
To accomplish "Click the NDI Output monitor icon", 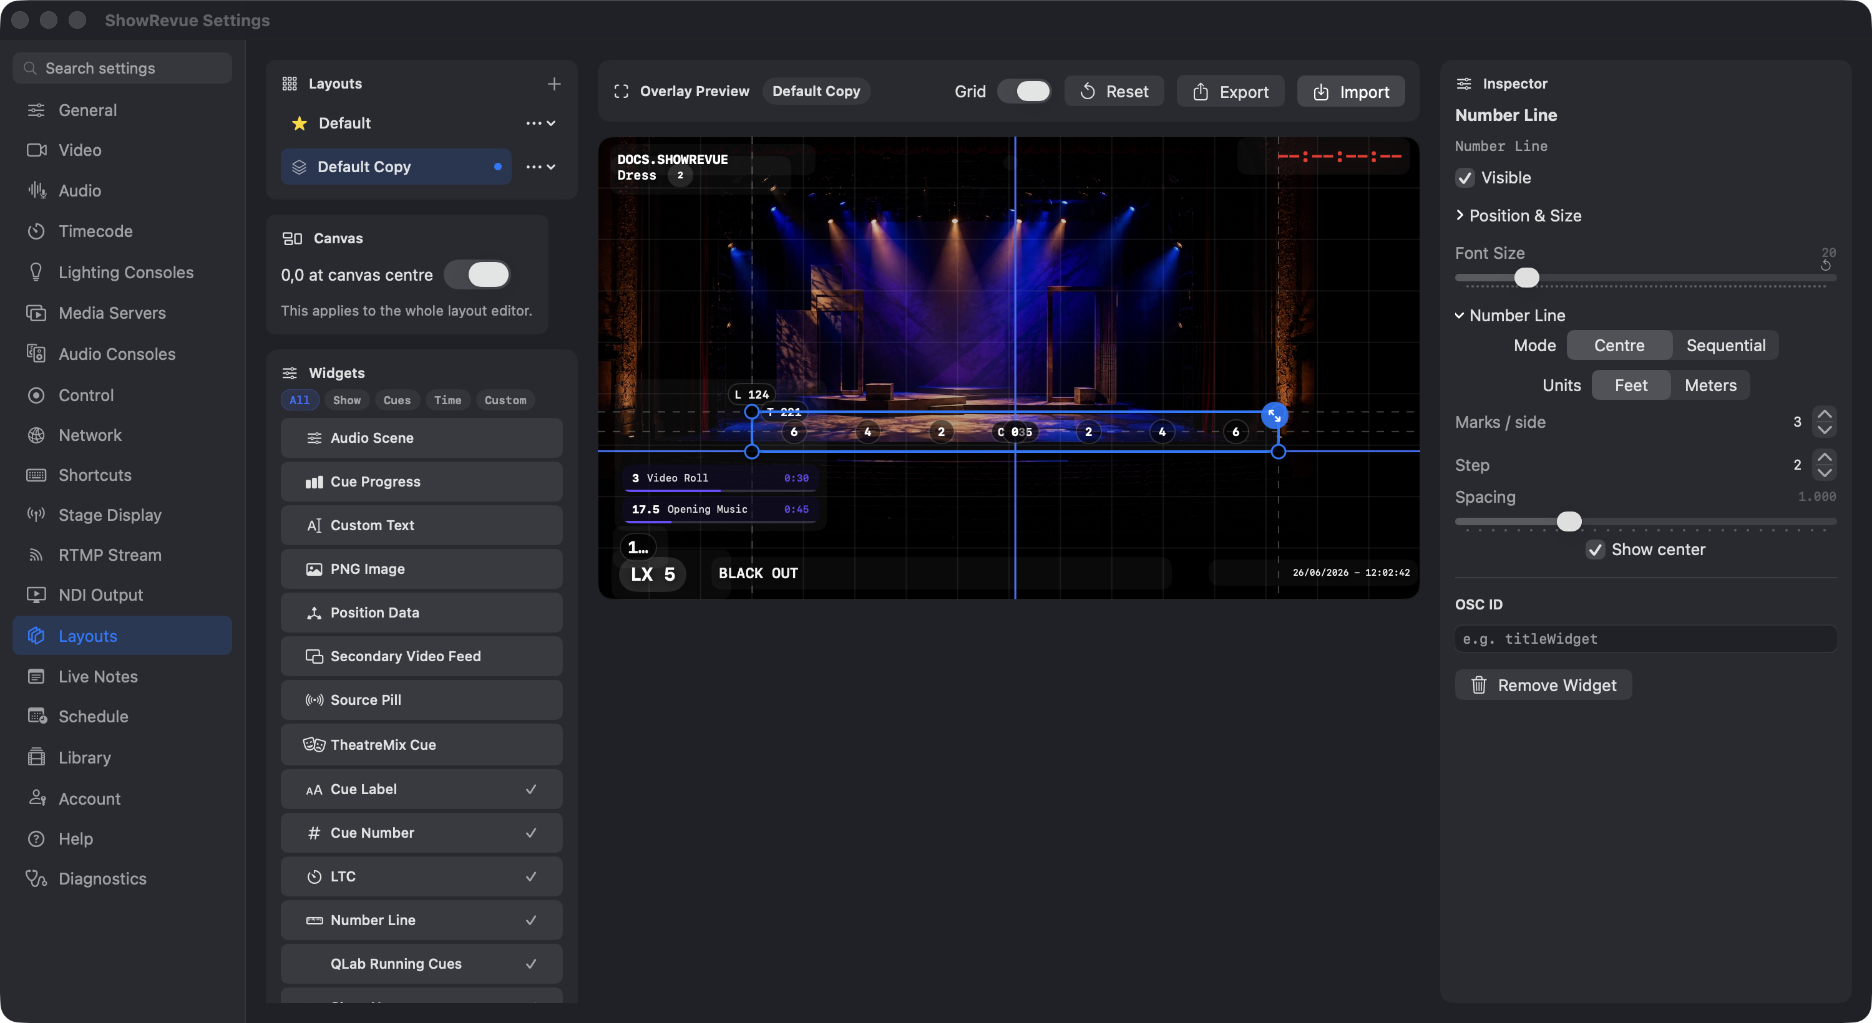I will click(x=36, y=595).
